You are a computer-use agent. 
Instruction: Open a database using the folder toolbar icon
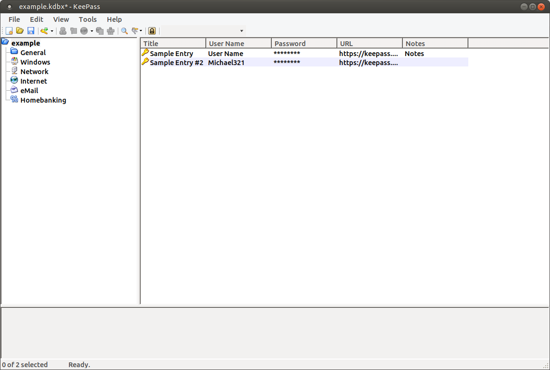point(20,31)
